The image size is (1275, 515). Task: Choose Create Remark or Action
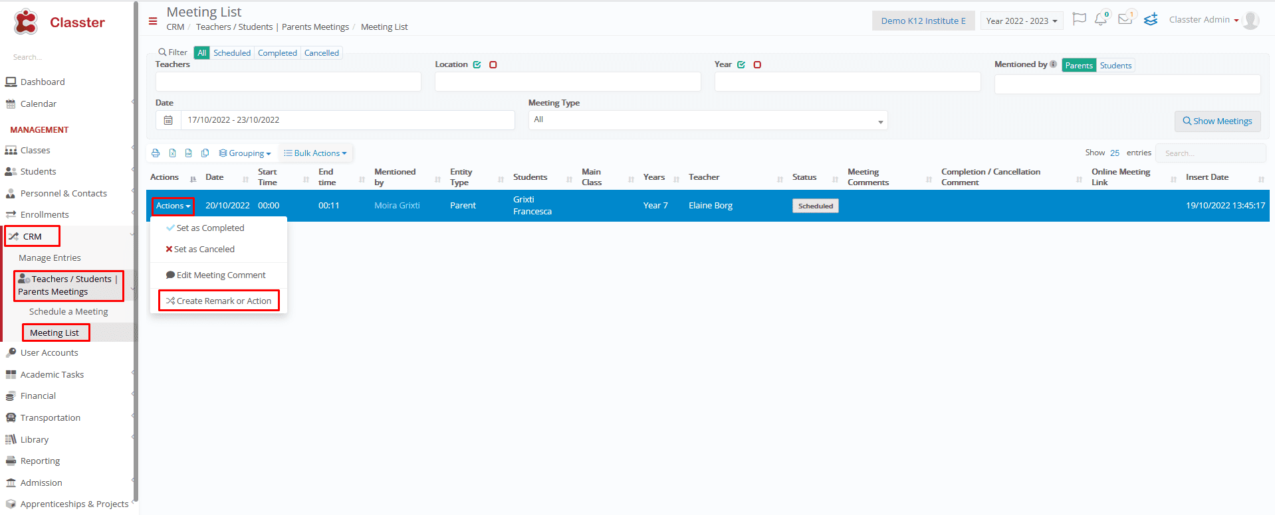tap(219, 301)
